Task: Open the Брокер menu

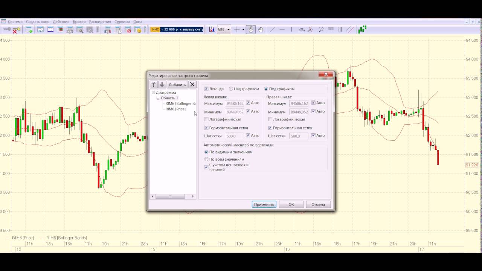Action: 79,21
